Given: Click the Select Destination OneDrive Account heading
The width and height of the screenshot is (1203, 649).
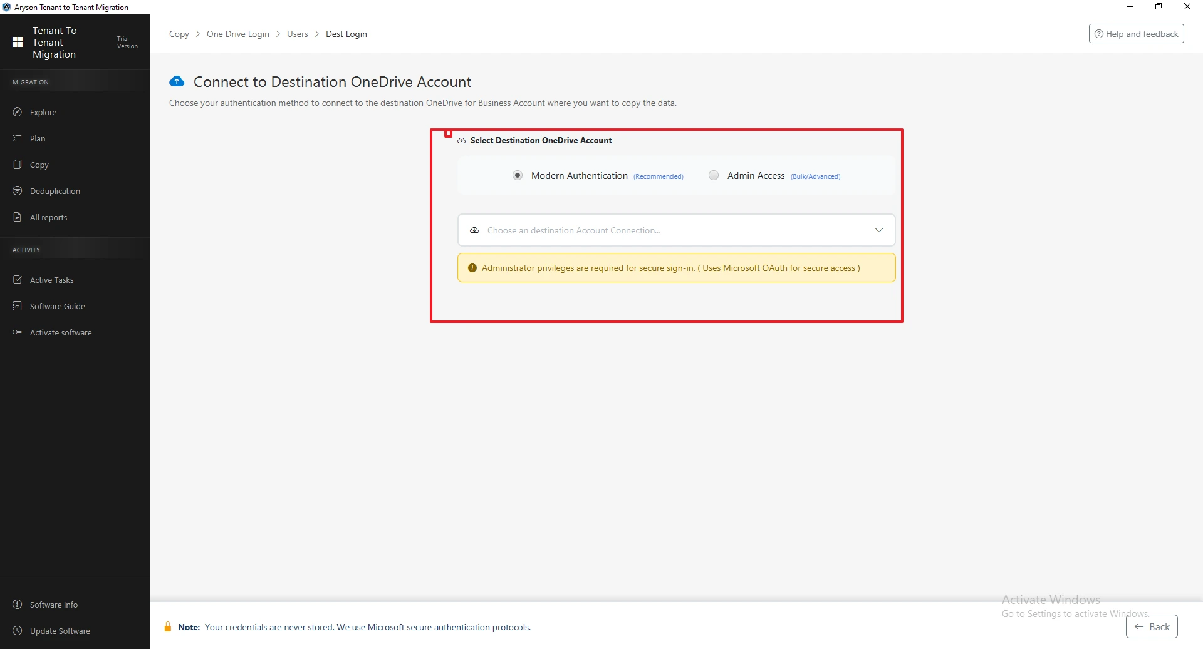Looking at the screenshot, I should (541, 140).
